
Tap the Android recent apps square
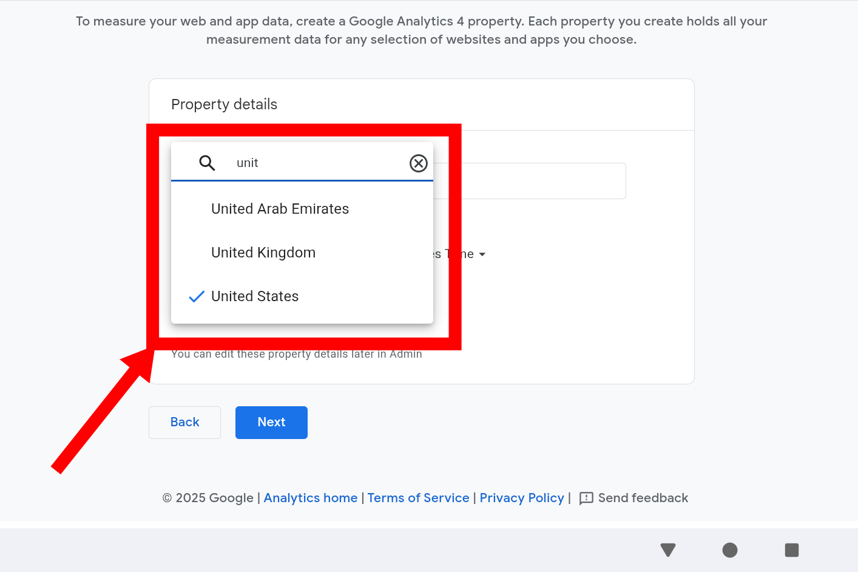pyautogui.click(x=792, y=550)
